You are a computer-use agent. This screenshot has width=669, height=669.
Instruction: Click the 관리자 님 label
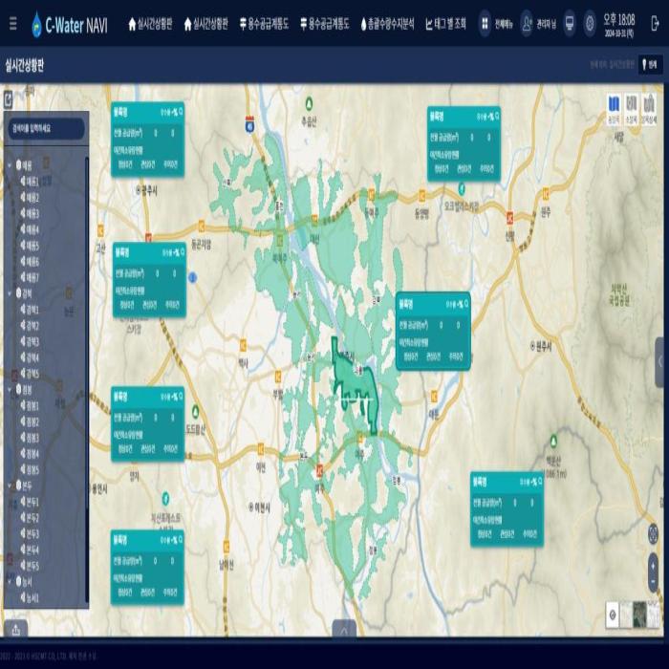coord(546,24)
